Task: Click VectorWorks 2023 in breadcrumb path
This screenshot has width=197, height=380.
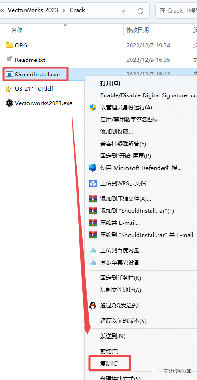Action: [x=33, y=10]
